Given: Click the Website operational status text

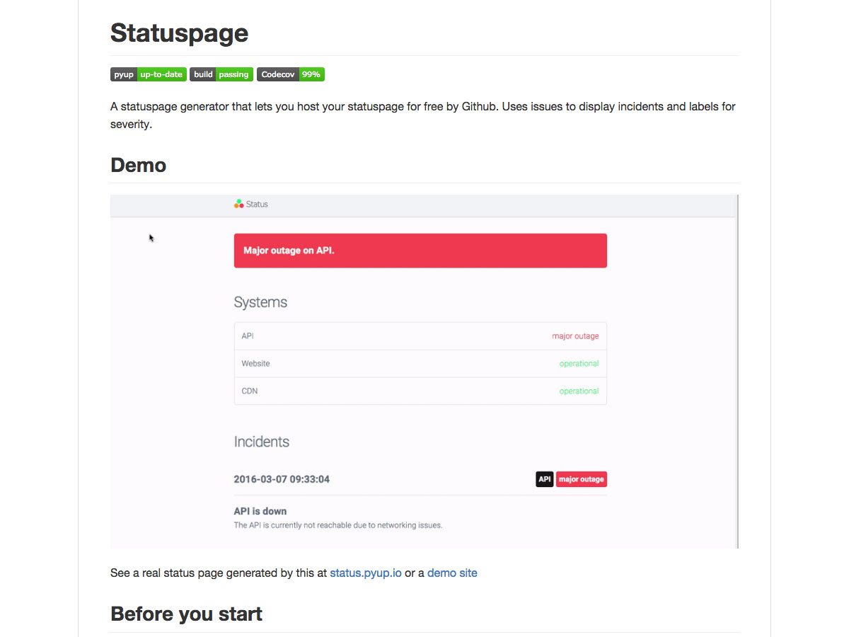Looking at the screenshot, I should click(x=579, y=363).
